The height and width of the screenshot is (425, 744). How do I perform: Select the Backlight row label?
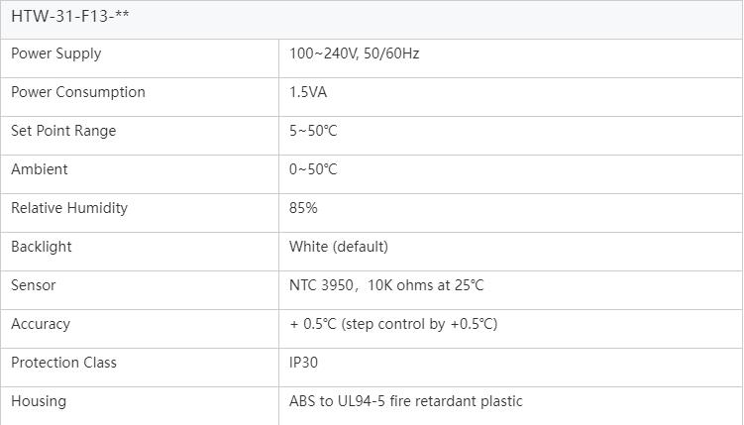click(x=42, y=247)
